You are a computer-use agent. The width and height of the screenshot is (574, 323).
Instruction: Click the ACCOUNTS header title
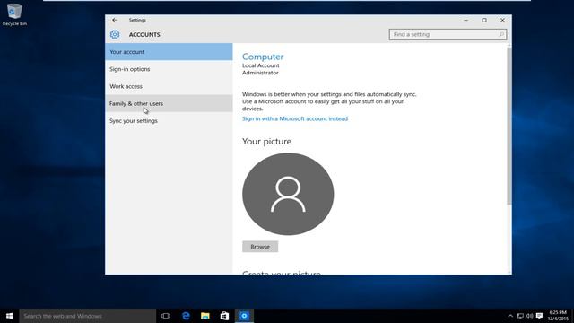[x=144, y=34]
